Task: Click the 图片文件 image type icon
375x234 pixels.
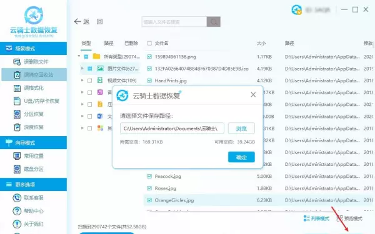Action: click(100, 69)
